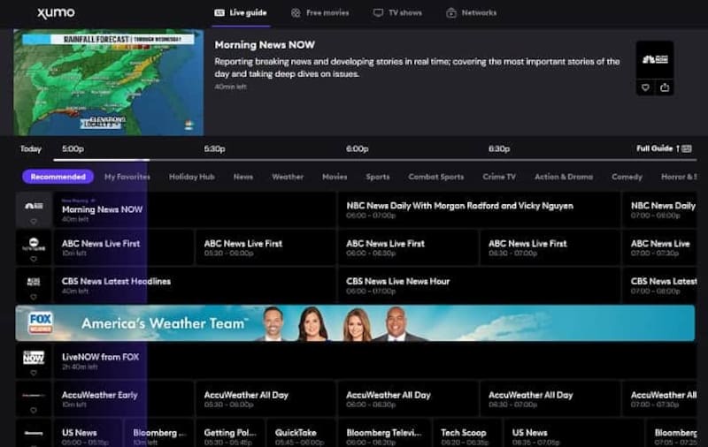Open the Free movies tab
708x447 pixels.
pos(319,13)
